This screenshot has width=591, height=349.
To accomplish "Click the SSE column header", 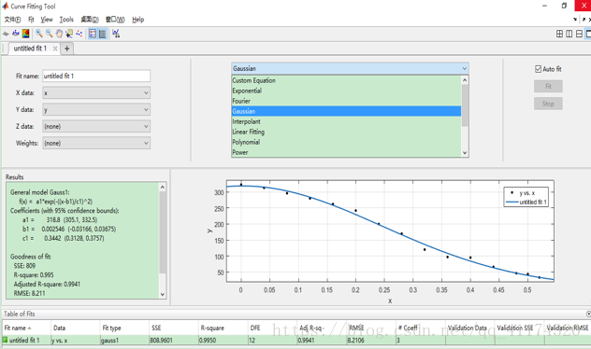I will click(174, 328).
